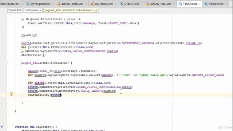Click the fold marker at the onCreate closing brace

(x=7, y=111)
